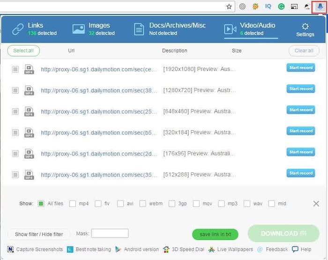
Task: Start record for the 512x288 video
Action: coord(301,173)
